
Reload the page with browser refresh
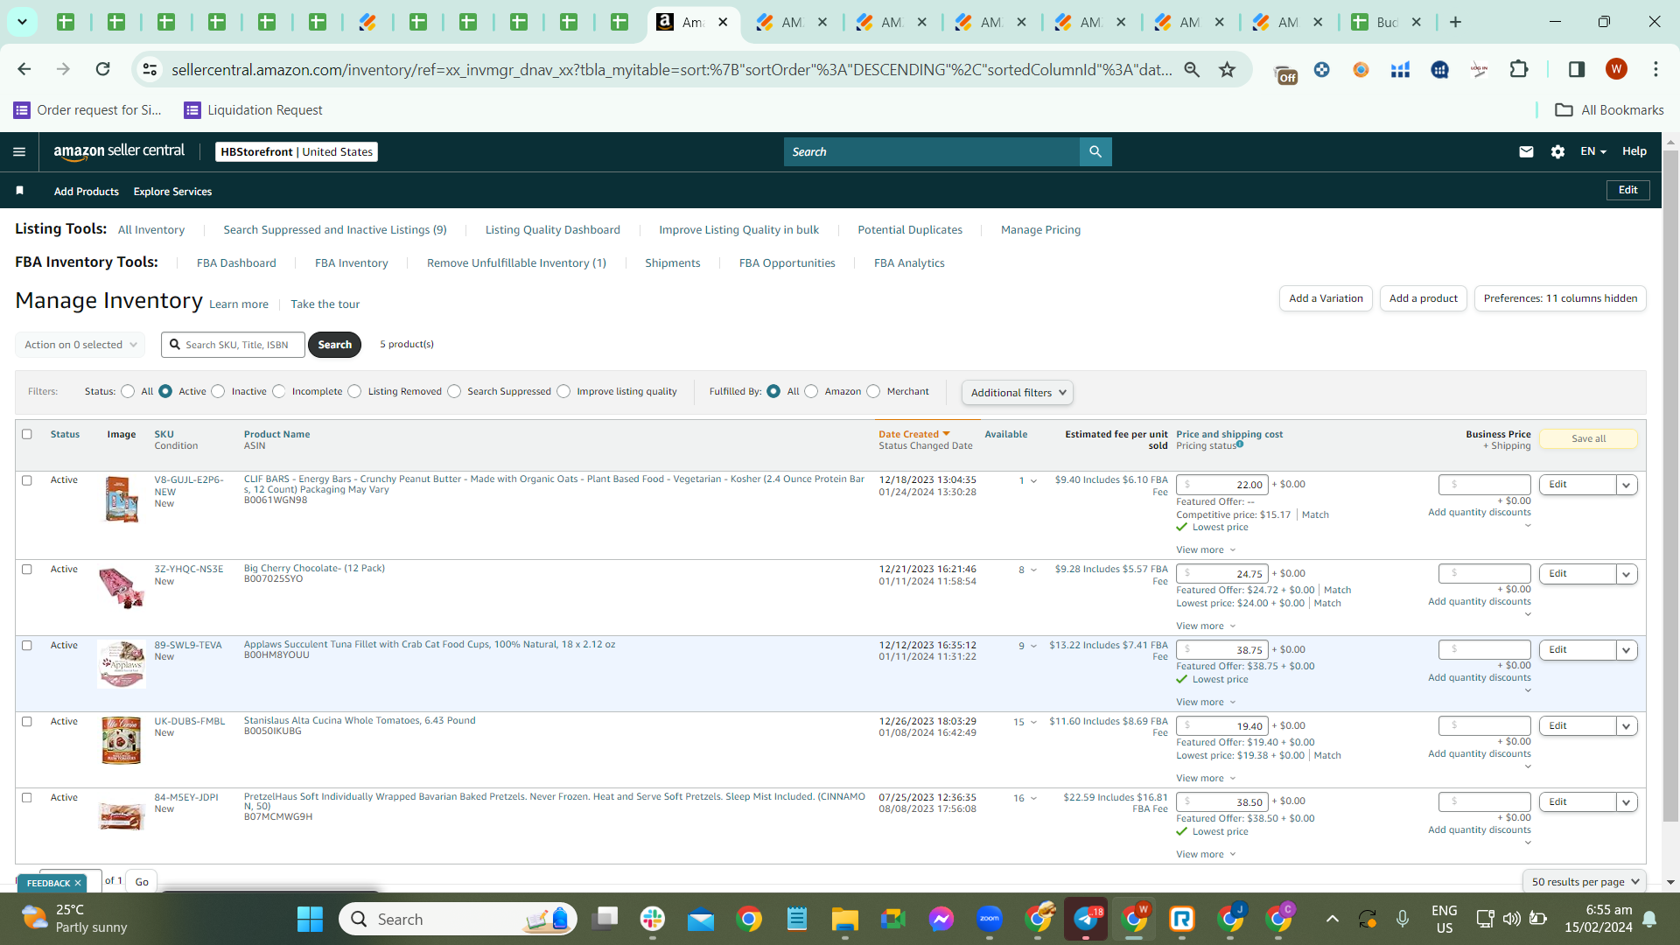102,69
